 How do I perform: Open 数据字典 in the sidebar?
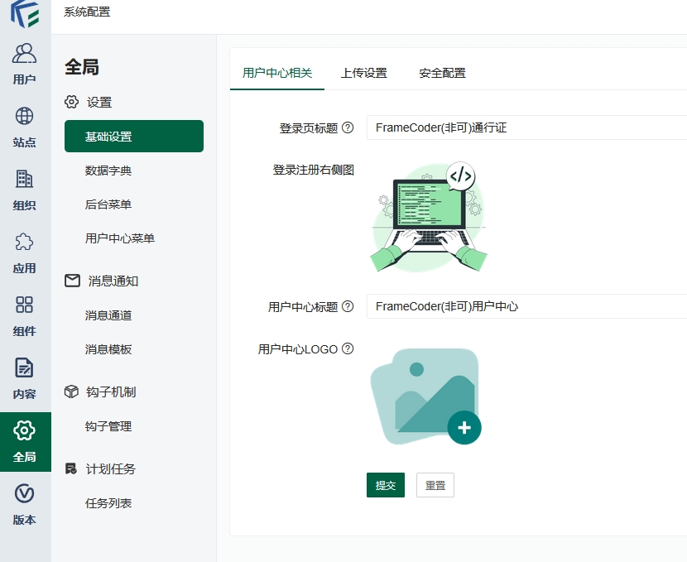point(108,171)
